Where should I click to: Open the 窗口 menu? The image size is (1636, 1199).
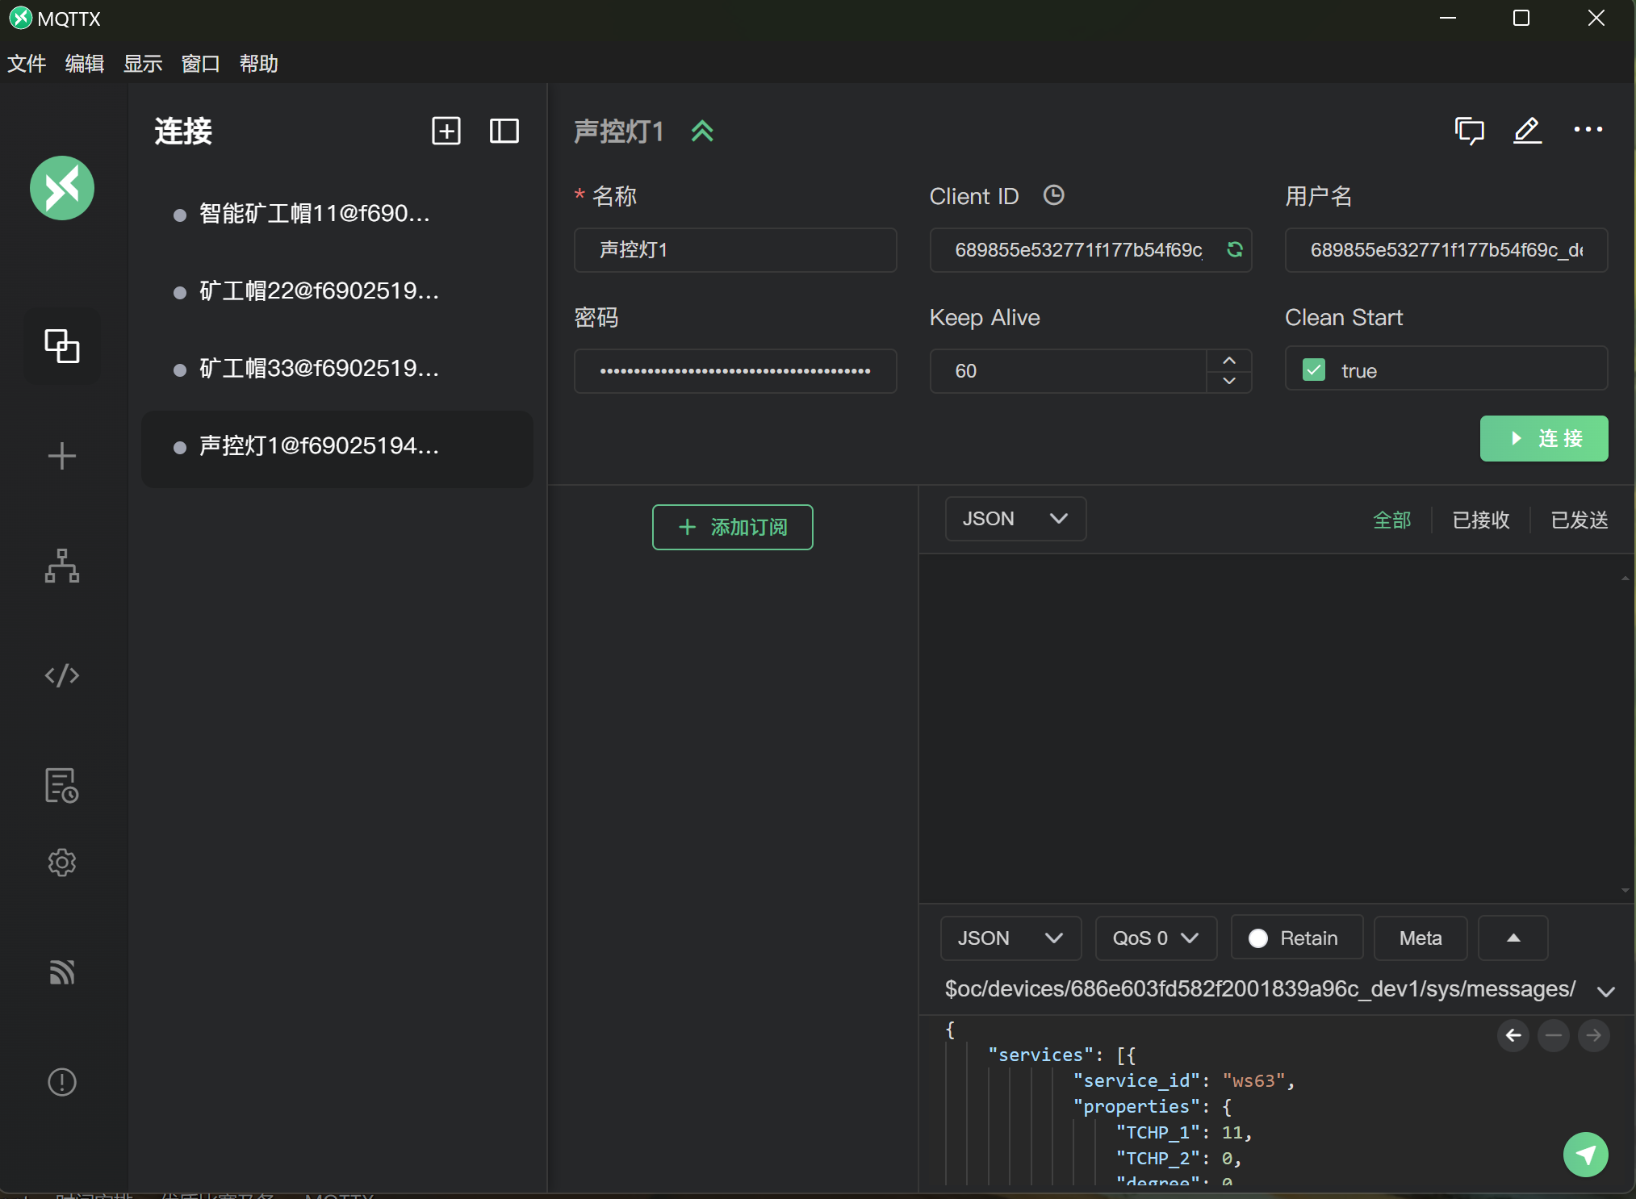tap(201, 64)
